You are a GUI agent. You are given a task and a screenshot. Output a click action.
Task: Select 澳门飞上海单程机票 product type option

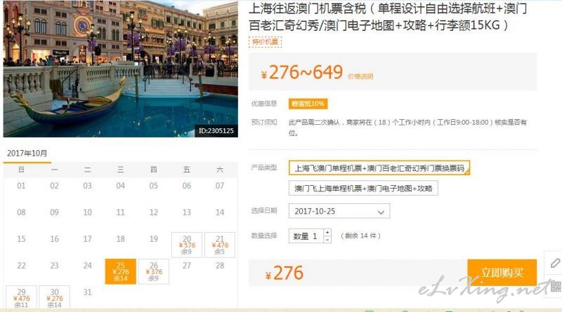click(363, 188)
